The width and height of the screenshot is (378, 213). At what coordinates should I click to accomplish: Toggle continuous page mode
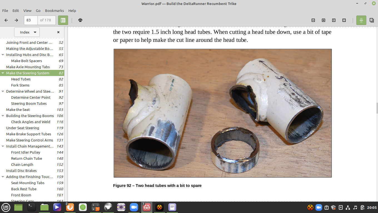coord(361,20)
